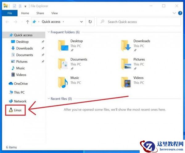Go up one level with up arrow
The image size is (185, 153).
pyautogui.click(x=28, y=22)
